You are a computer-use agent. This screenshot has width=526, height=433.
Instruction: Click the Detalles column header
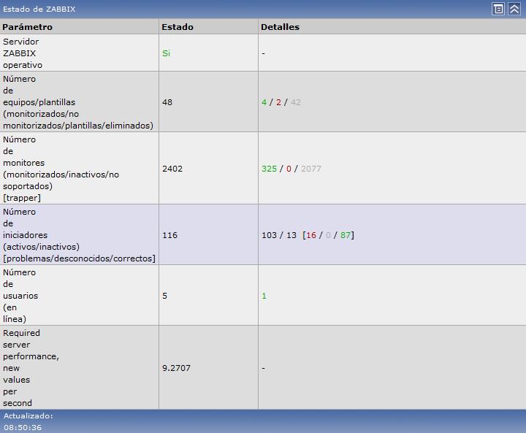280,27
